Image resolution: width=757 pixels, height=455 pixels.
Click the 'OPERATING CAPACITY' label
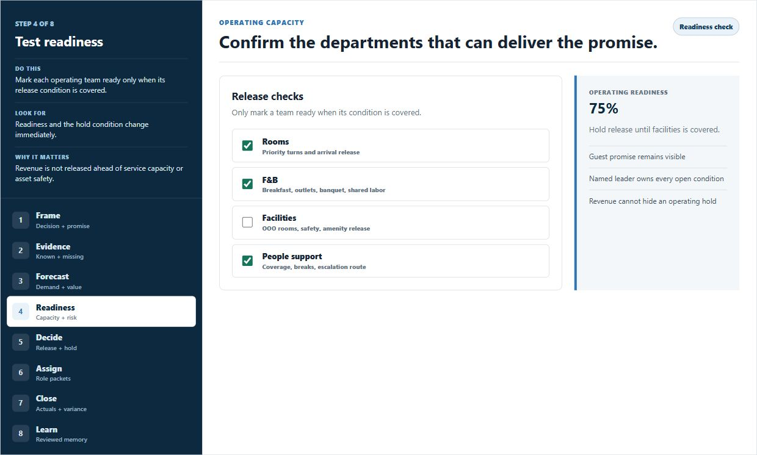(x=262, y=23)
